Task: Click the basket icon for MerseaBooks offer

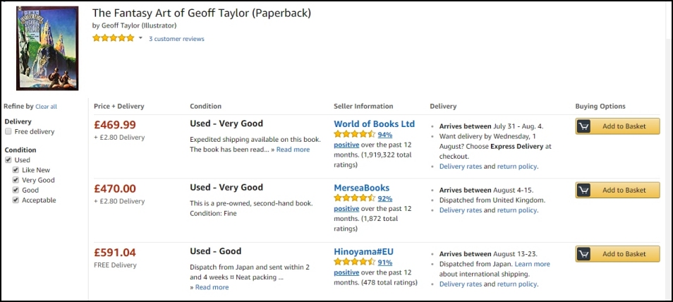Action: 583,191
